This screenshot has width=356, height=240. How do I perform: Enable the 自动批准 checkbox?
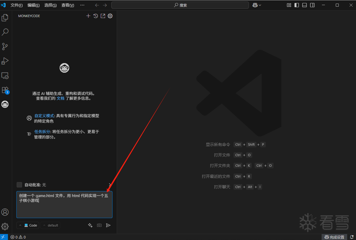click(19, 185)
